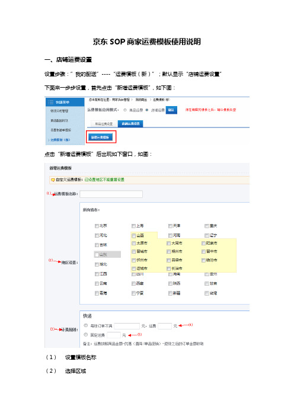This screenshot has height=416, width=294.
Task: Tick the 河北 checkbox
Action: [97, 236]
